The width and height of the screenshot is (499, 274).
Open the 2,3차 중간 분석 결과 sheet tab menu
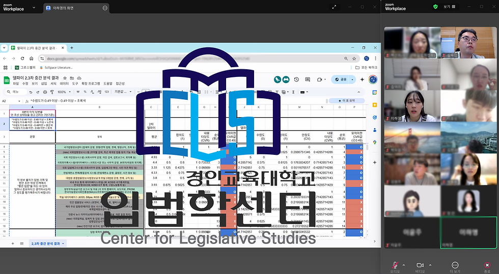[63, 244]
